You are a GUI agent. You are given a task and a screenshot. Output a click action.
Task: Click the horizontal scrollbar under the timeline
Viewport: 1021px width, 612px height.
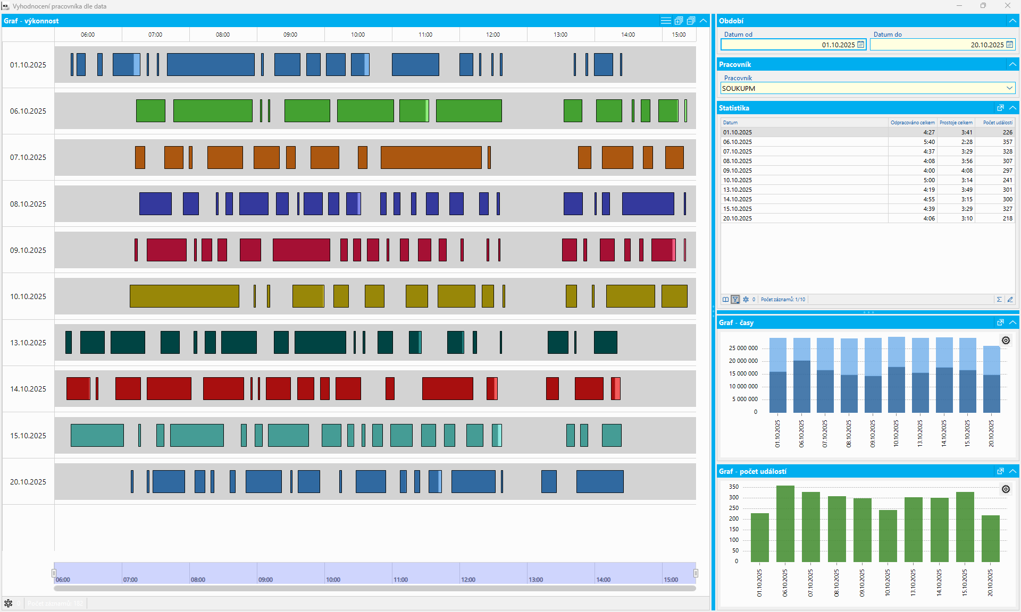[374, 589]
